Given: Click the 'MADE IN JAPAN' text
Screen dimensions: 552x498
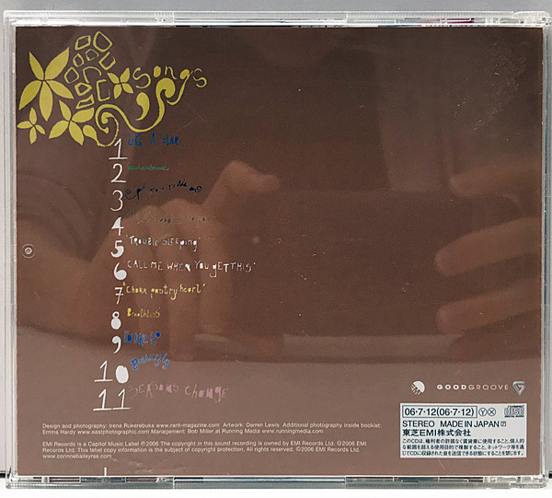Looking at the screenshot, I should (469, 423).
